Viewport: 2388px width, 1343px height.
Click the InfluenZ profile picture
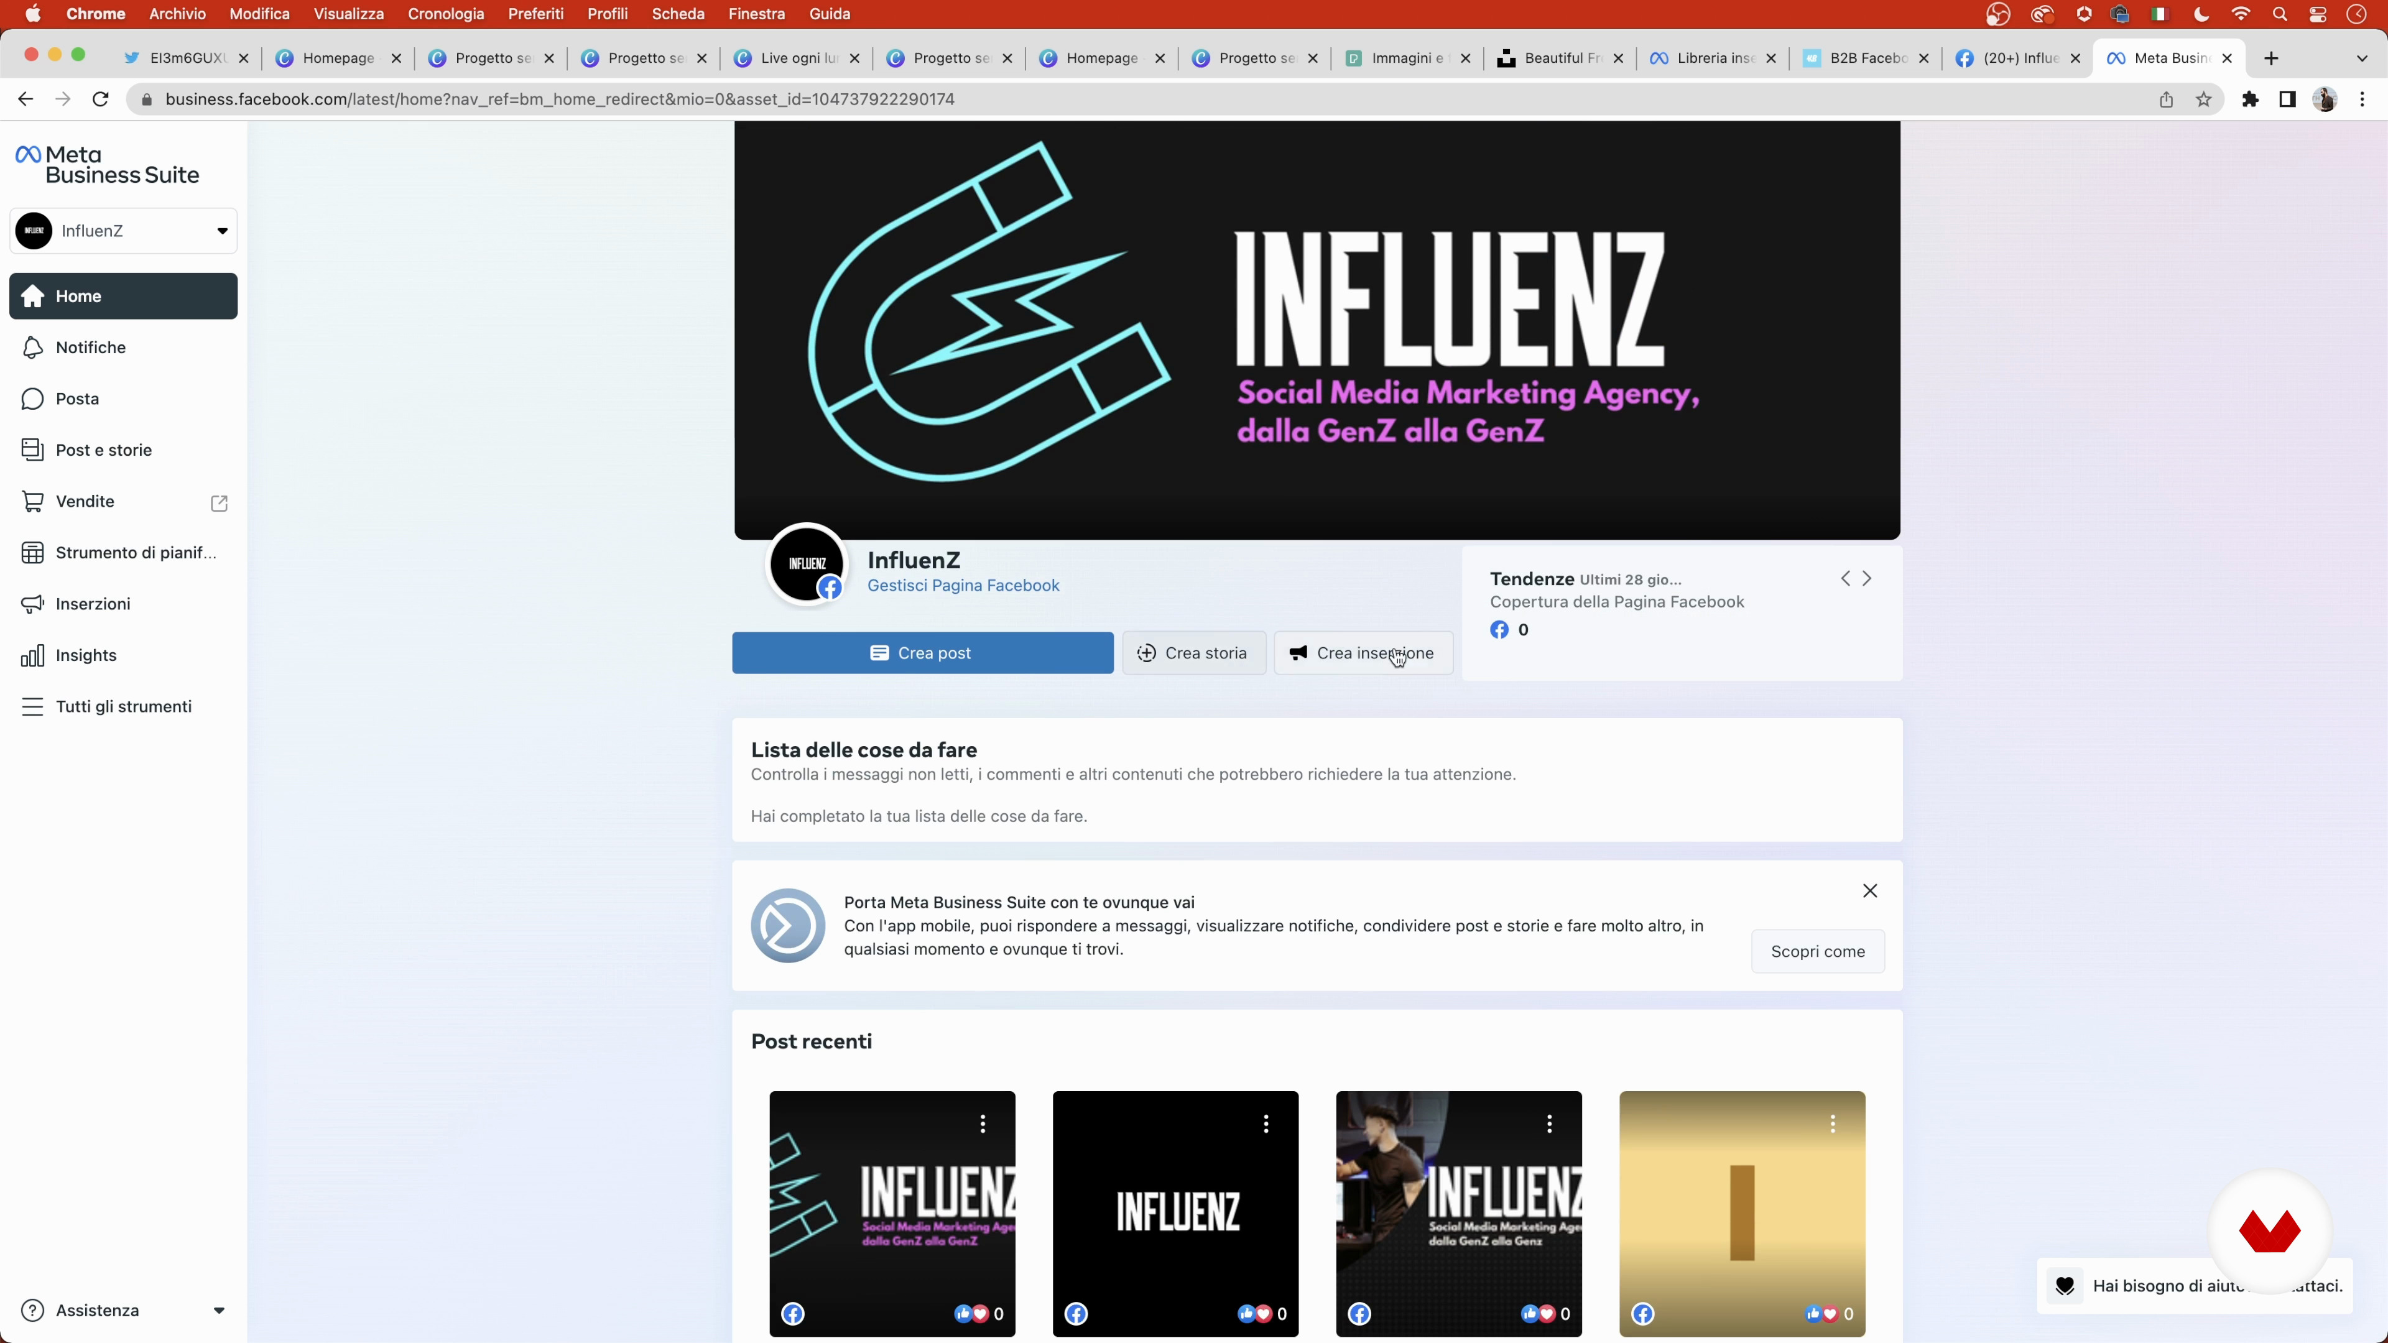tap(807, 565)
